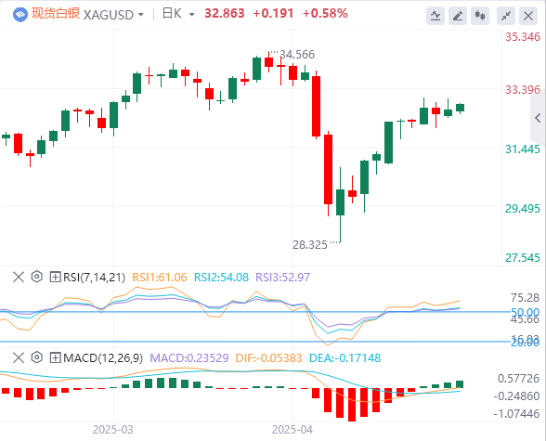
Task: Click the MACD(12,26,9) label
Action: (103, 357)
